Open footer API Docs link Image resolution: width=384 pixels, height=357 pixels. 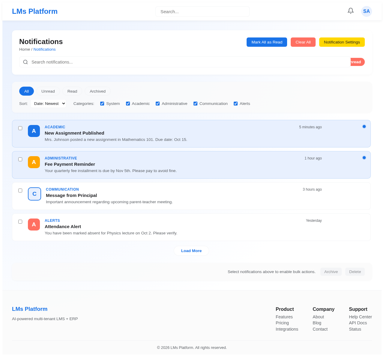(x=358, y=323)
